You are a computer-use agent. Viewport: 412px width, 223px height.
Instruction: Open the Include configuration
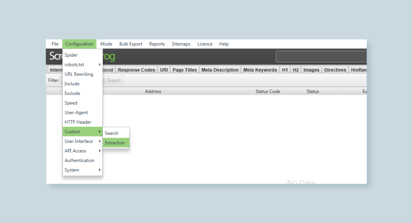click(82, 84)
